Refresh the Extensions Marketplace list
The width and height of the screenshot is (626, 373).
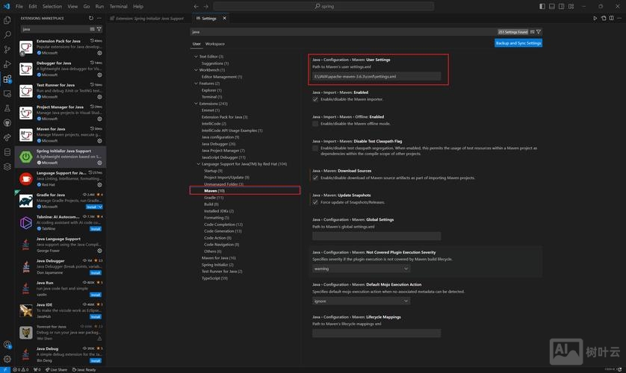click(x=91, y=18)
